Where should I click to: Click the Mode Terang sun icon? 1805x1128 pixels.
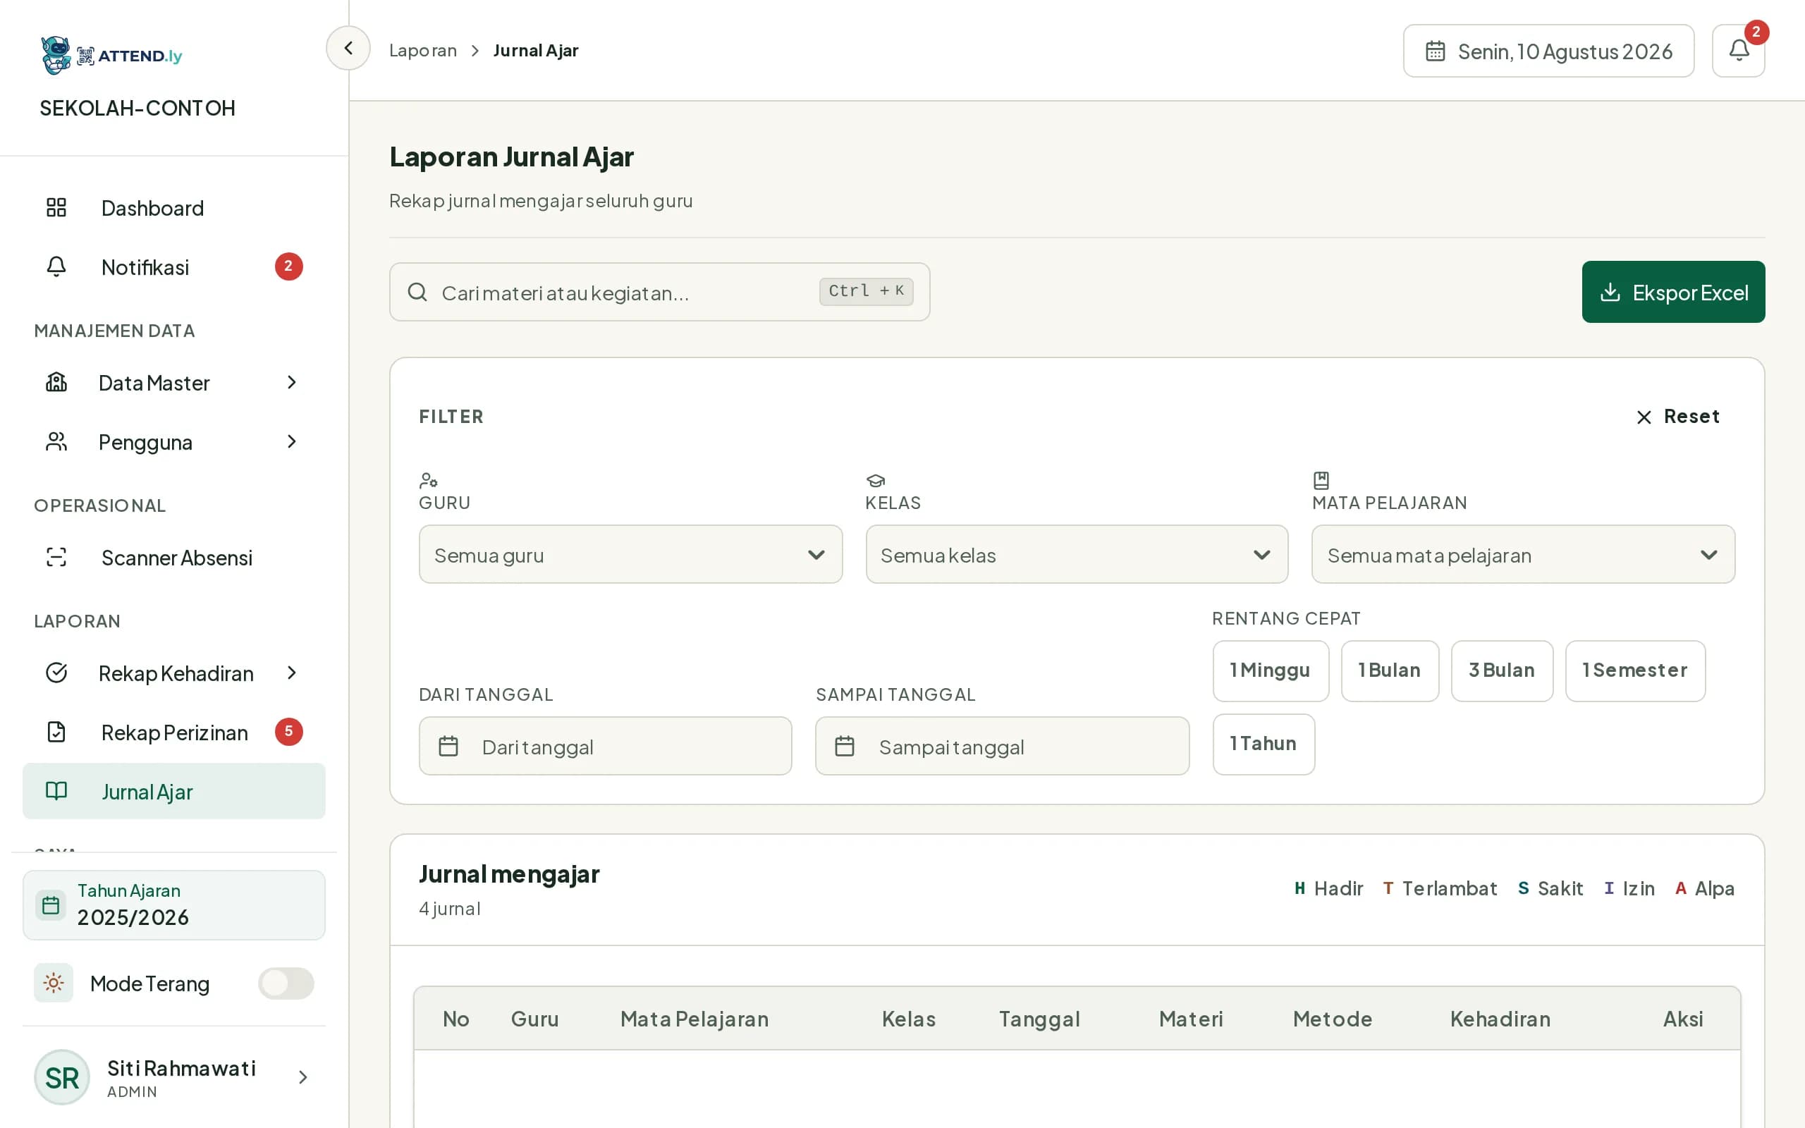54,983
